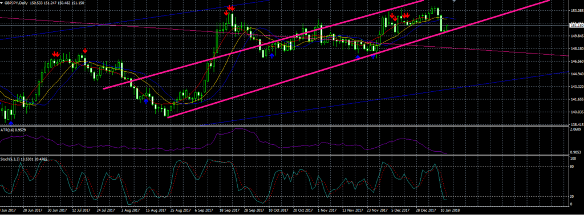584x215 pixels.
Task: Click the 10 Jan 2018 date label
Action: [450, 210]
